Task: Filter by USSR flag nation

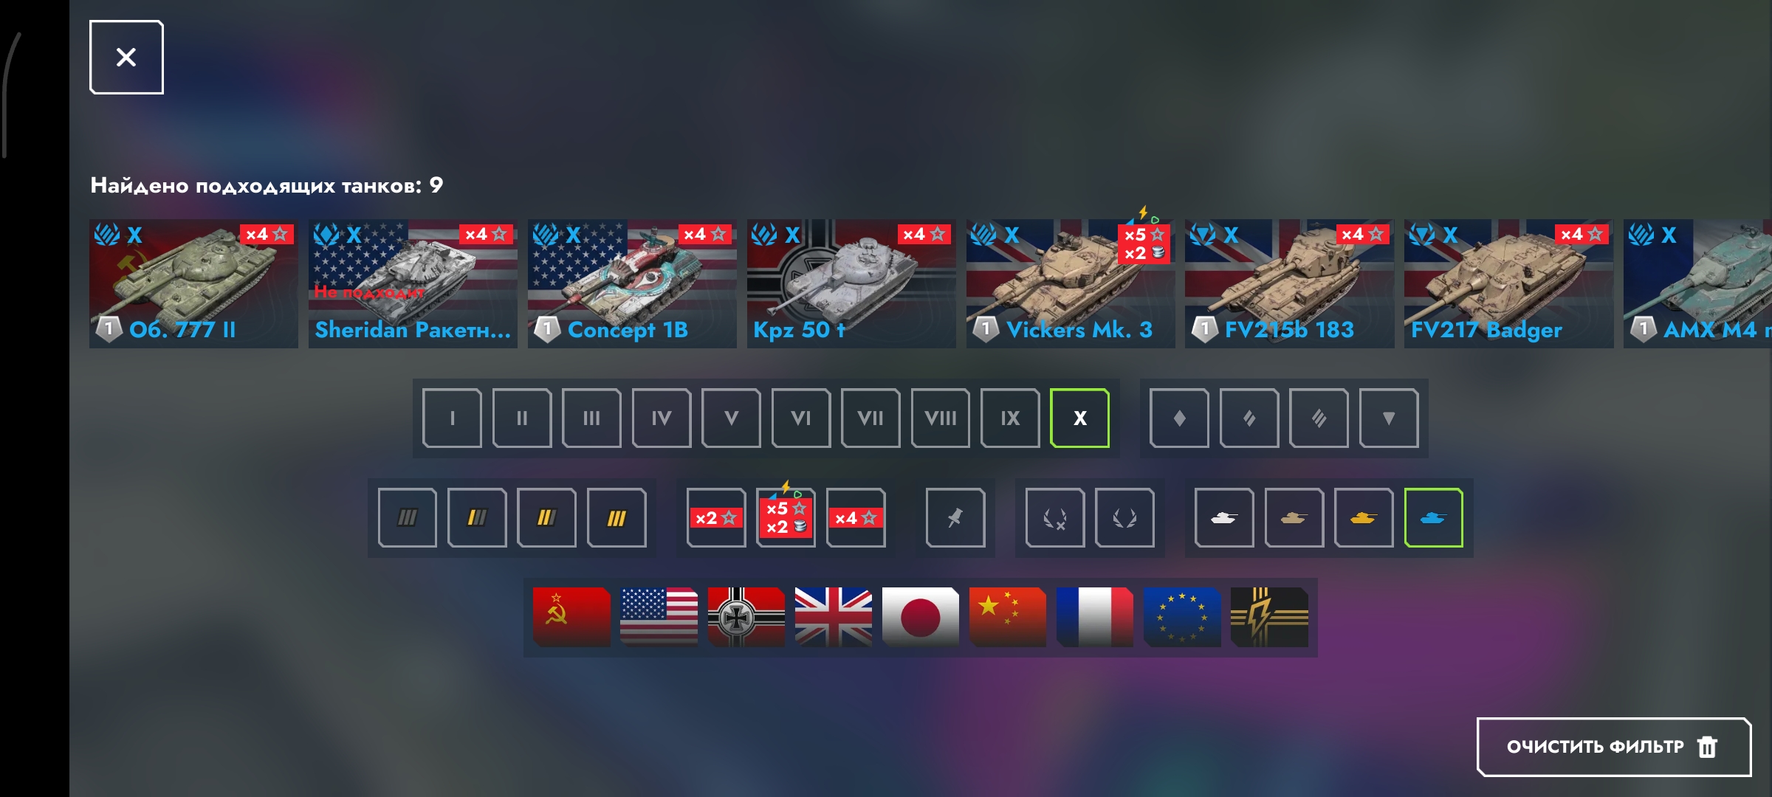Action: pos(571,617)
